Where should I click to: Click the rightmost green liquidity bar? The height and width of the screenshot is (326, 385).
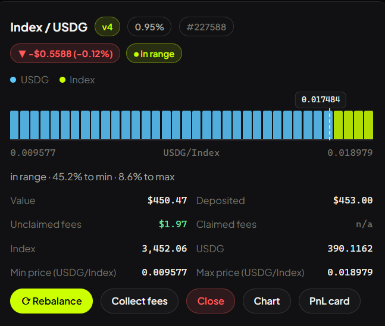pos(368,125)
